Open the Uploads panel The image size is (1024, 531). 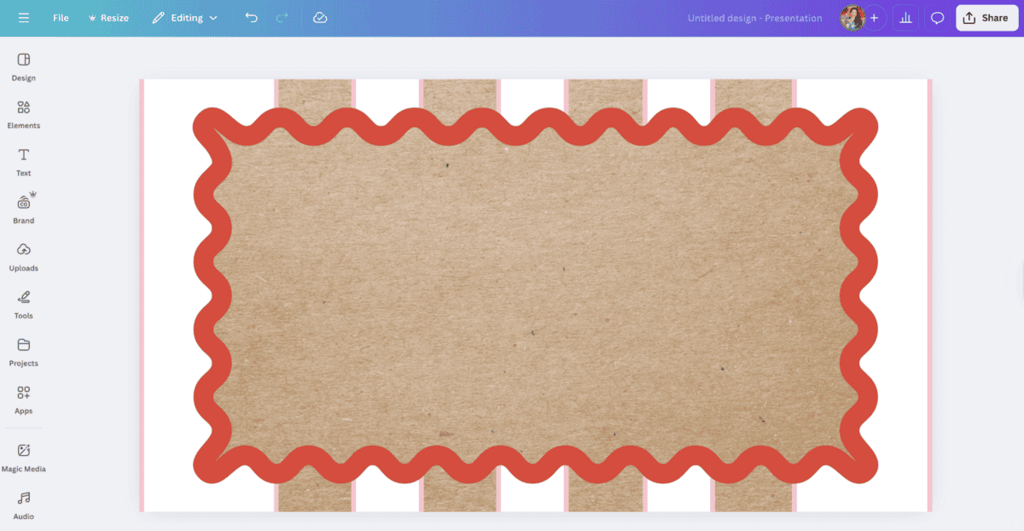tap(24, 256)
